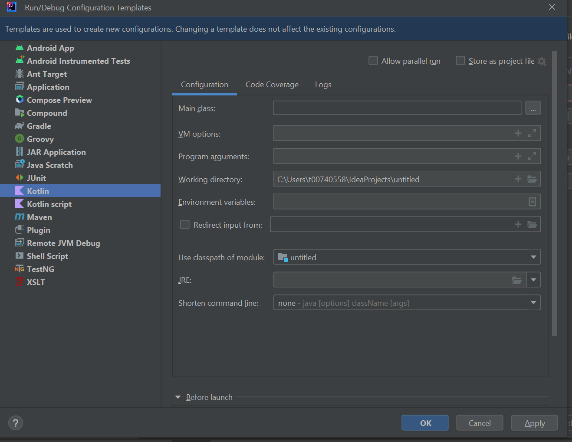This screenshot has width=572, height=442.
Task: Select the Shell Script template label
Action: click(48, 256)
